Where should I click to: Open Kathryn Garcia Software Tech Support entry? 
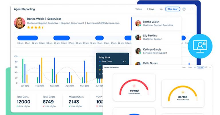coord(157,51)
